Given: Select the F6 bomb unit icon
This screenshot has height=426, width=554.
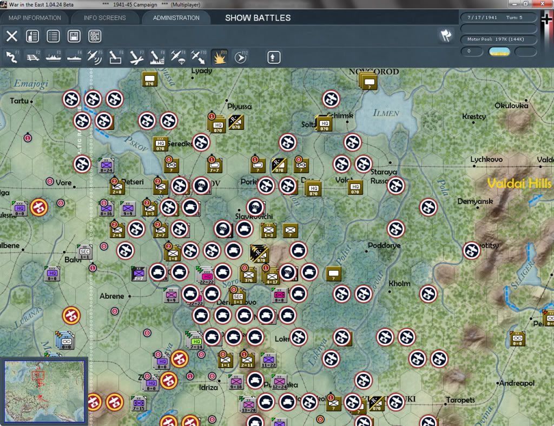Looking at the screenshot, I should 116,57.
